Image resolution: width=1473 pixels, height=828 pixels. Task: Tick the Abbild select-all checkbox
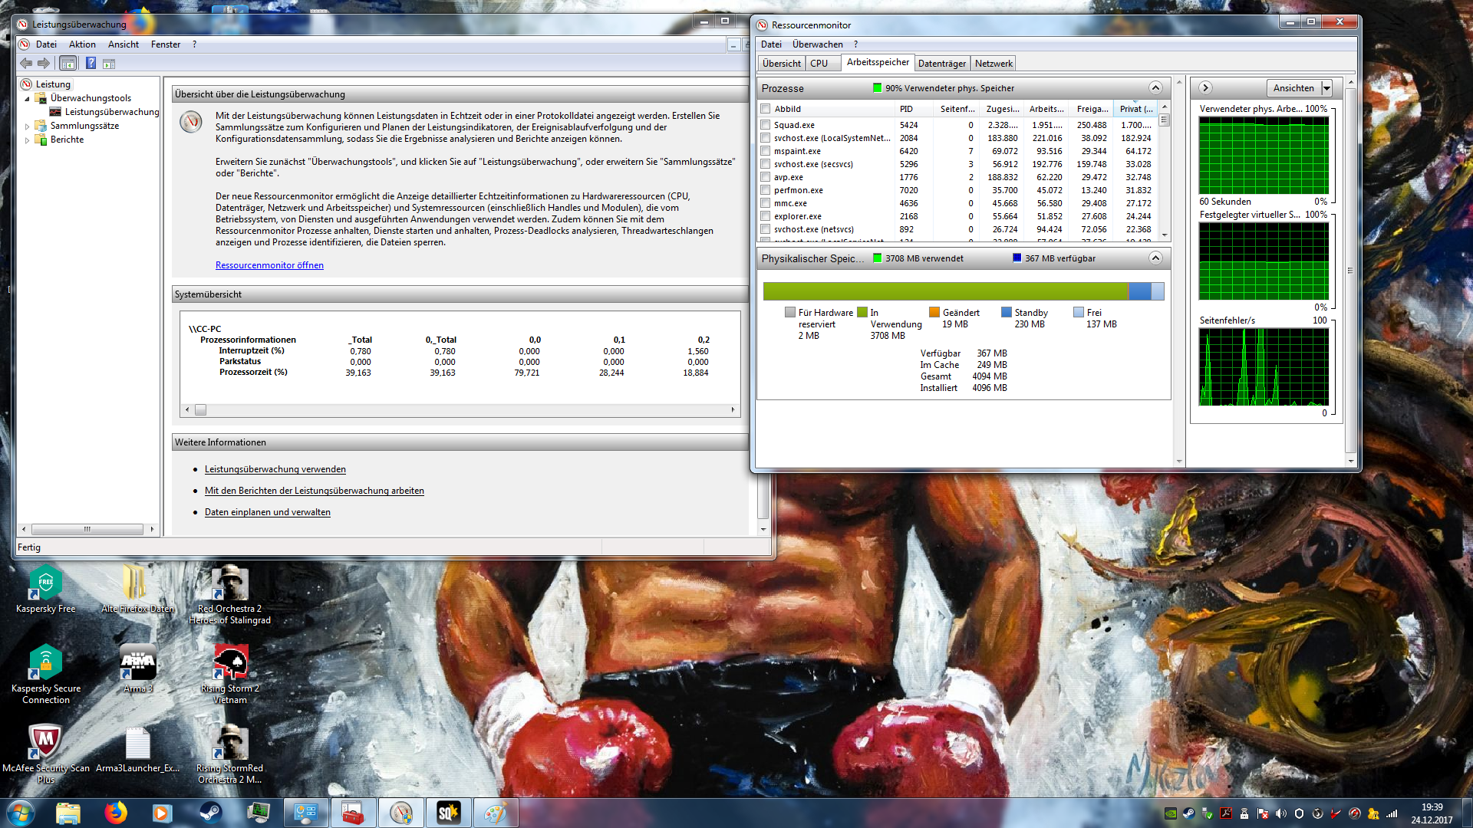765,109
